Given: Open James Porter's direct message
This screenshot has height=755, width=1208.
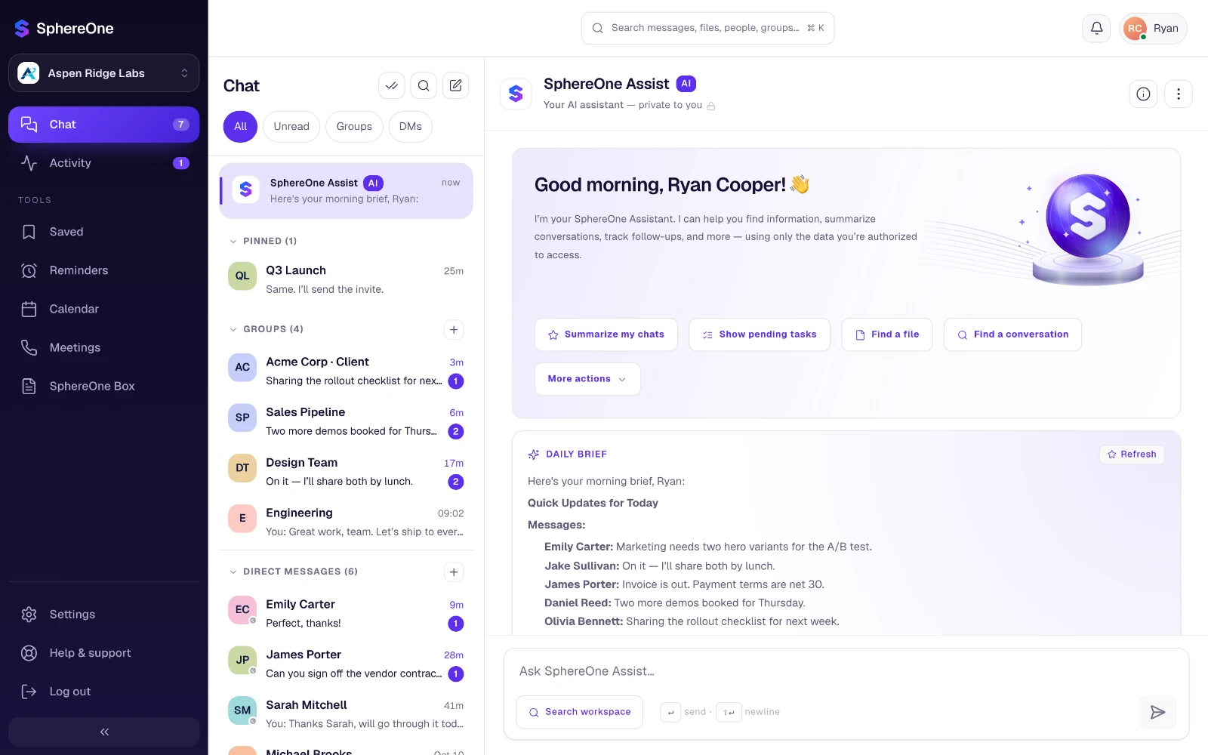Looking at the screenshot, I should pos(347,664).
